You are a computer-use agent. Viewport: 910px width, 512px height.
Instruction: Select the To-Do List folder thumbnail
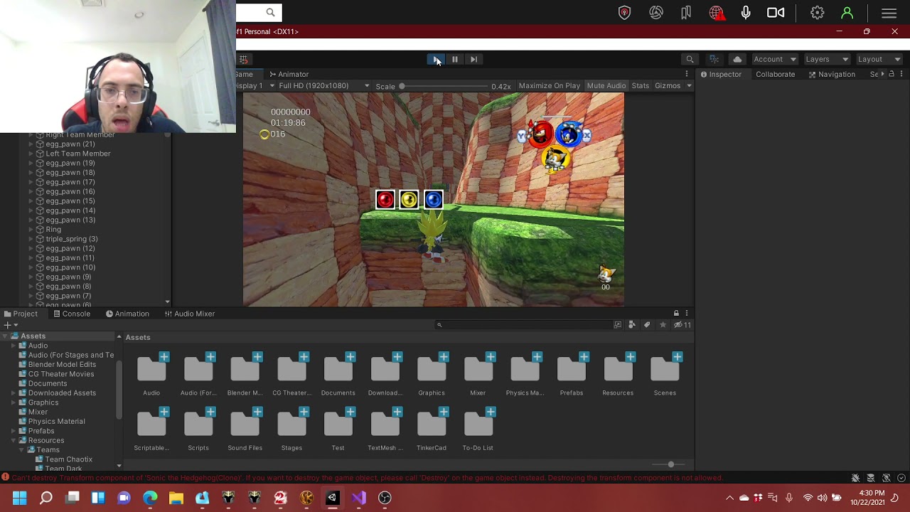point(478,429)
